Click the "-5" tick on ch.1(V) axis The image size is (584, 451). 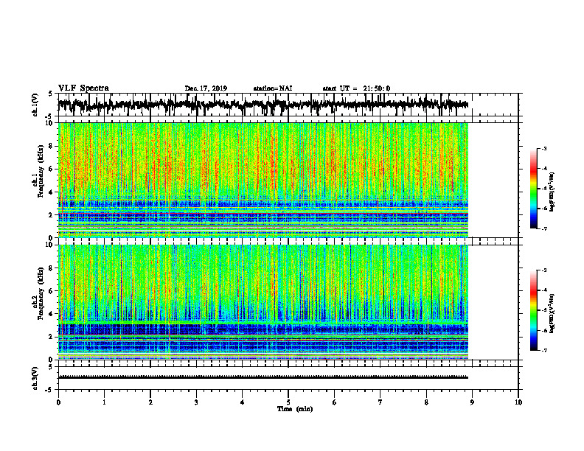(49, 116)
